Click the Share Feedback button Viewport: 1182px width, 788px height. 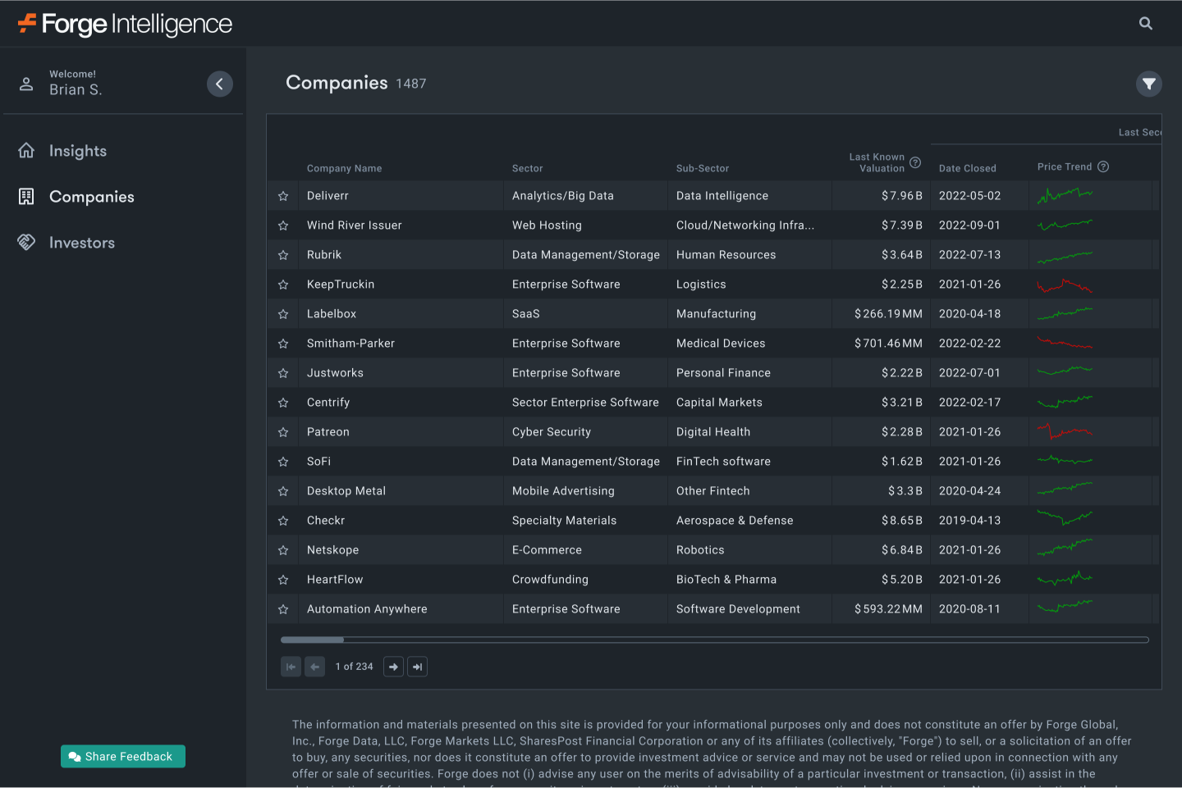coord(122,756)
